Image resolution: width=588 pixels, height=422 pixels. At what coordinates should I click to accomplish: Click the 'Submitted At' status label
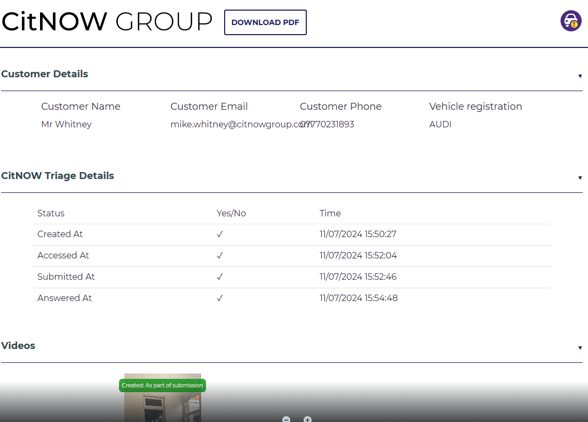66,277
